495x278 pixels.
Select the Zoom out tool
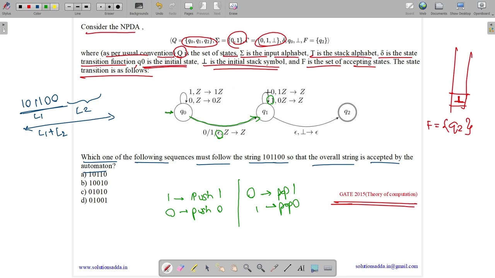click(x=261, y=268)
